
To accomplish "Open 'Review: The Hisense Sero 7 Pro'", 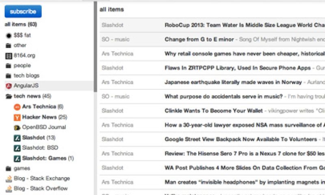I will 245,154.
